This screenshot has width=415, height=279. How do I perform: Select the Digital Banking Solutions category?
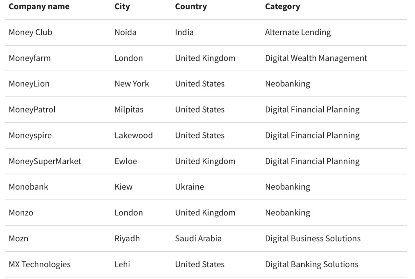point(312,264)
